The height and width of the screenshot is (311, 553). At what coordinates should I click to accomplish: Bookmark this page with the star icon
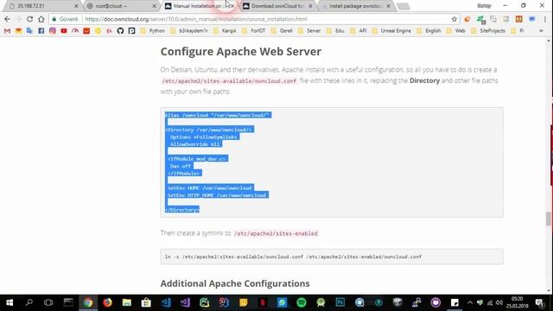454,19
